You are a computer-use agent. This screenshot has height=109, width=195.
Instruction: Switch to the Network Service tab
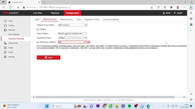(66, 19)
